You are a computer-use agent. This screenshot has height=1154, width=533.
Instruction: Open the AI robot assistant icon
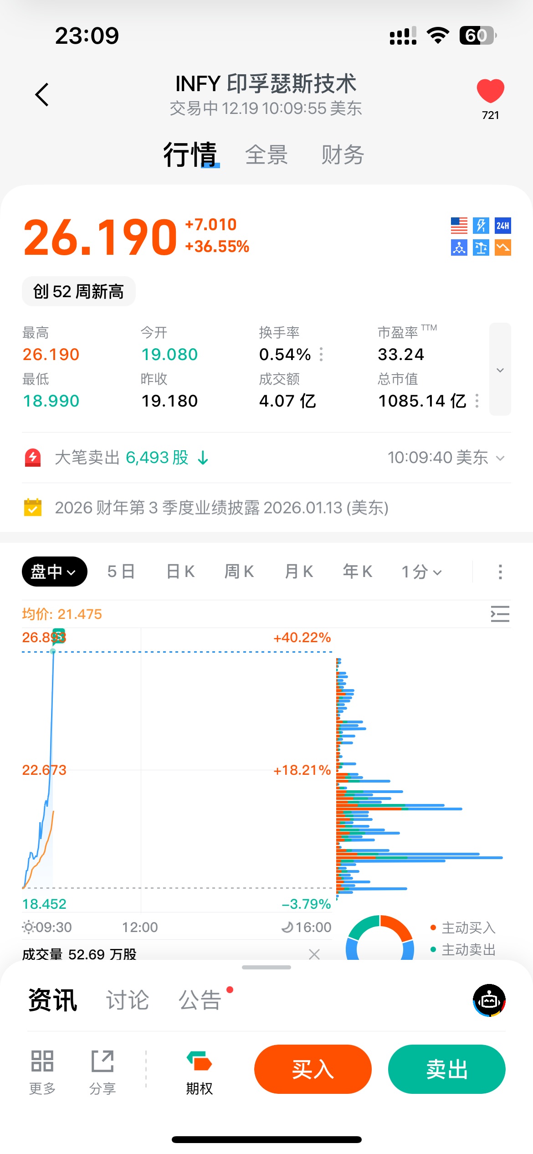489,1000
